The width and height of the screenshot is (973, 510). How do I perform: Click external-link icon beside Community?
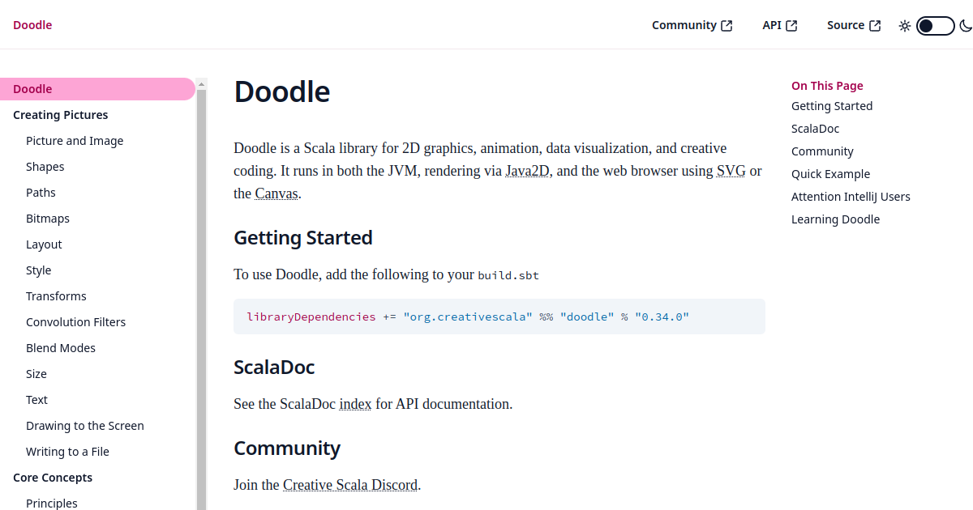[727, 26]
